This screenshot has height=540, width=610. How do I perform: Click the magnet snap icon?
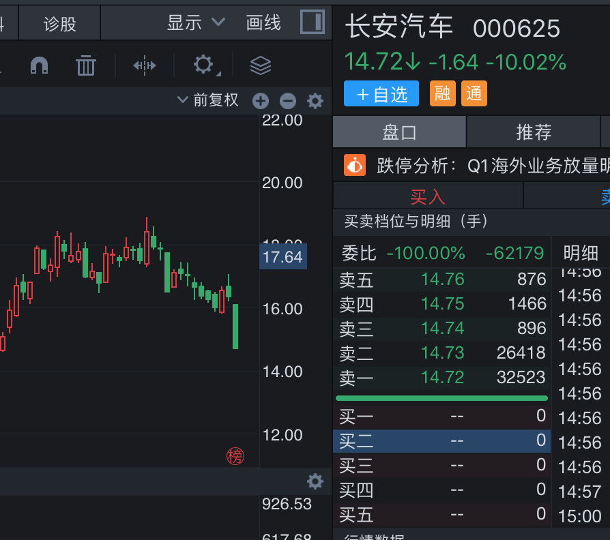pyautogui.click(x=40, y=65)
